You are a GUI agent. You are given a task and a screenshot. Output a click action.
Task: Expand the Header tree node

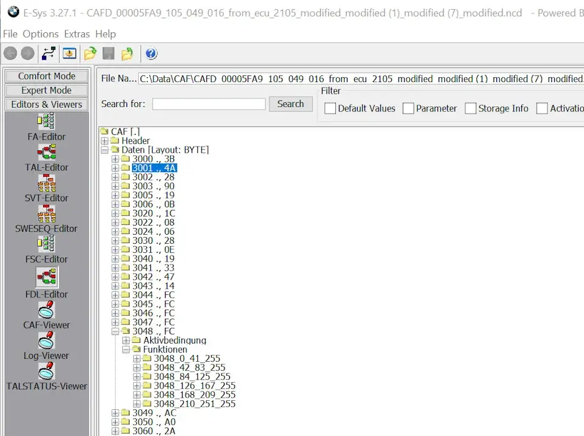(105, 140)
